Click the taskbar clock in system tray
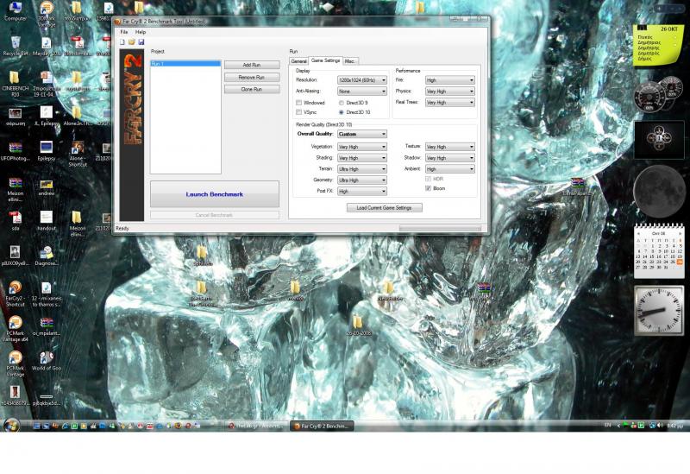690x474 pixels. [674, 426]
